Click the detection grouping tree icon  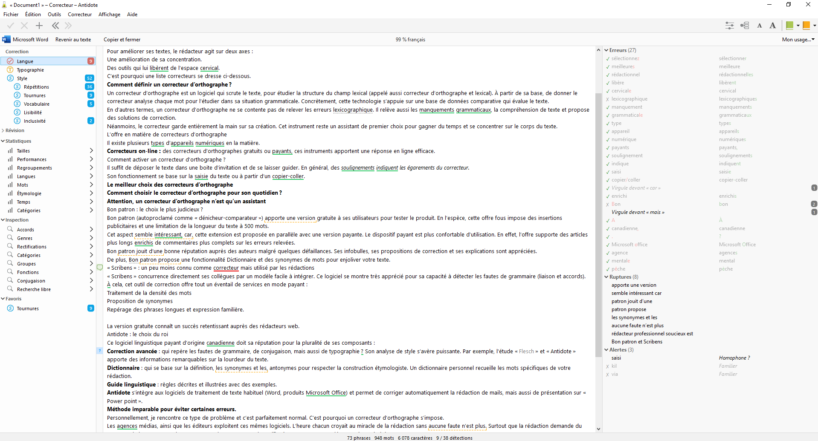click(745, 26)
